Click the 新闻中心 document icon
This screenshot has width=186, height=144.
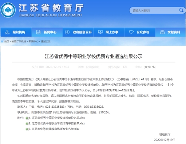click(38, 32)
